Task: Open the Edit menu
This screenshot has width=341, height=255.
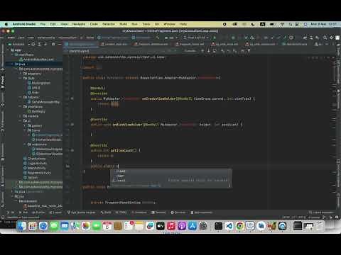Action: coord(53,24)
